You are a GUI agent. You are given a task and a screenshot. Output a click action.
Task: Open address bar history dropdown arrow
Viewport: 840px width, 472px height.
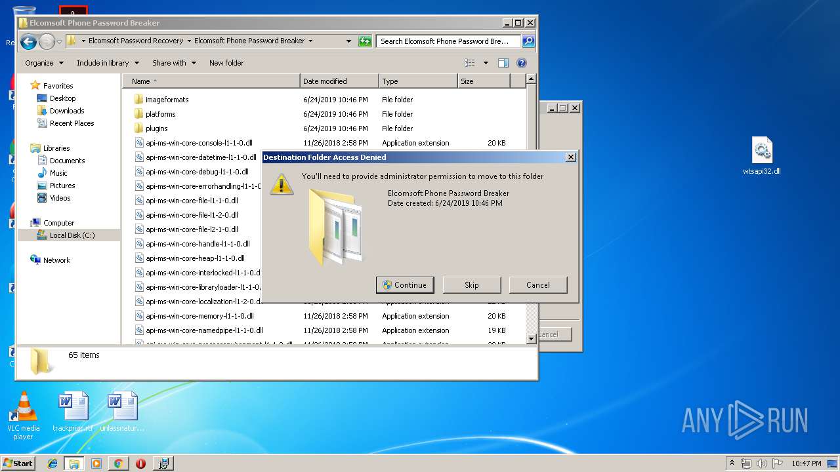click(x=348, y=41)
